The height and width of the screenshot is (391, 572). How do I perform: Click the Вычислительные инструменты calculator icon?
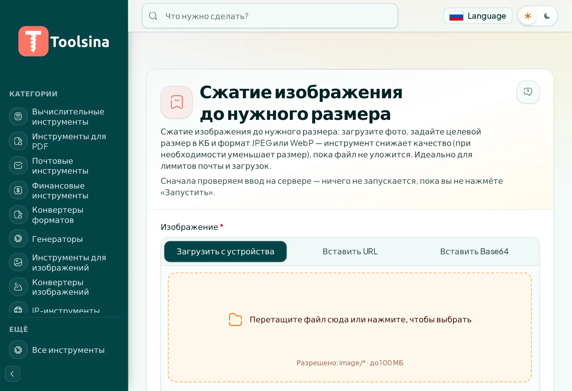click(18, 117)
